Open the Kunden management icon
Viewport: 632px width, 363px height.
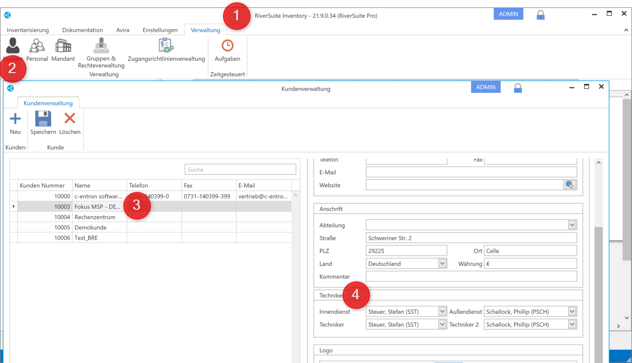[13, 46]
